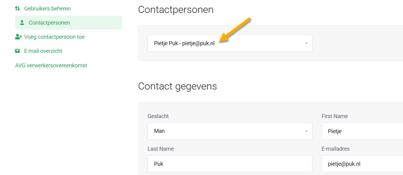Click the Man value in Geslacht
403x175 pixels.
159,131
